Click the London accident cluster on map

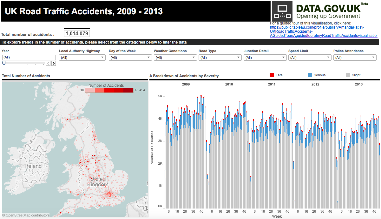point(109,194)
